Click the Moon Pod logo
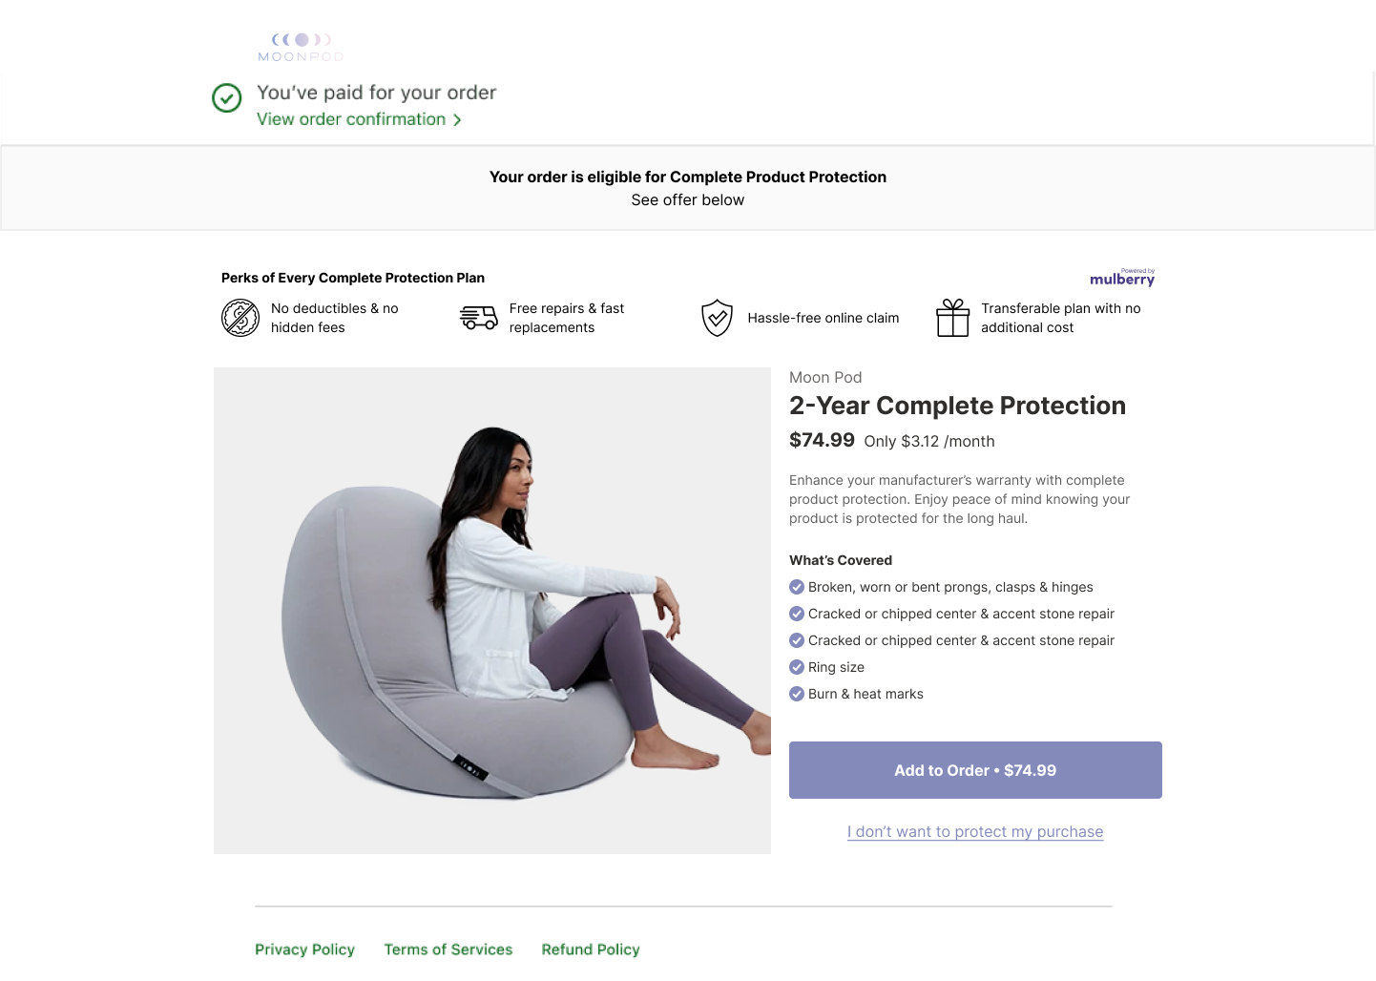Viewport: 1376px width, 981px height. pyautogui.click(x=301, y=47)
